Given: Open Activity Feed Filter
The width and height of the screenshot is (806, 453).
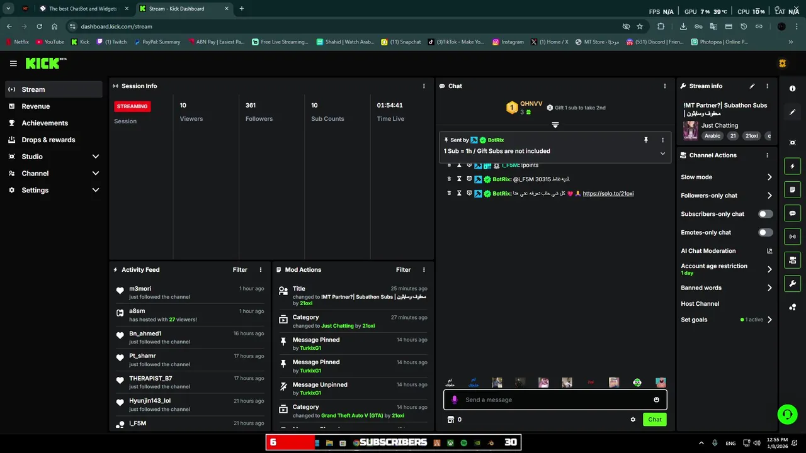Looking at the screenshot, I should pos(240,270).
